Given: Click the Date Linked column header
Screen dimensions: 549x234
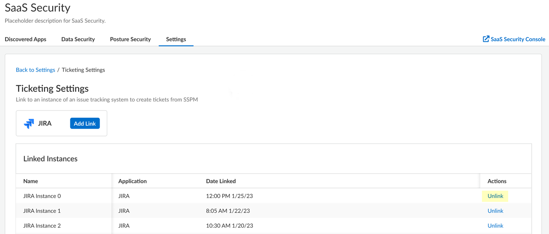Looking at the screenshot, I should pyautogui.click(x=221, y=181).
